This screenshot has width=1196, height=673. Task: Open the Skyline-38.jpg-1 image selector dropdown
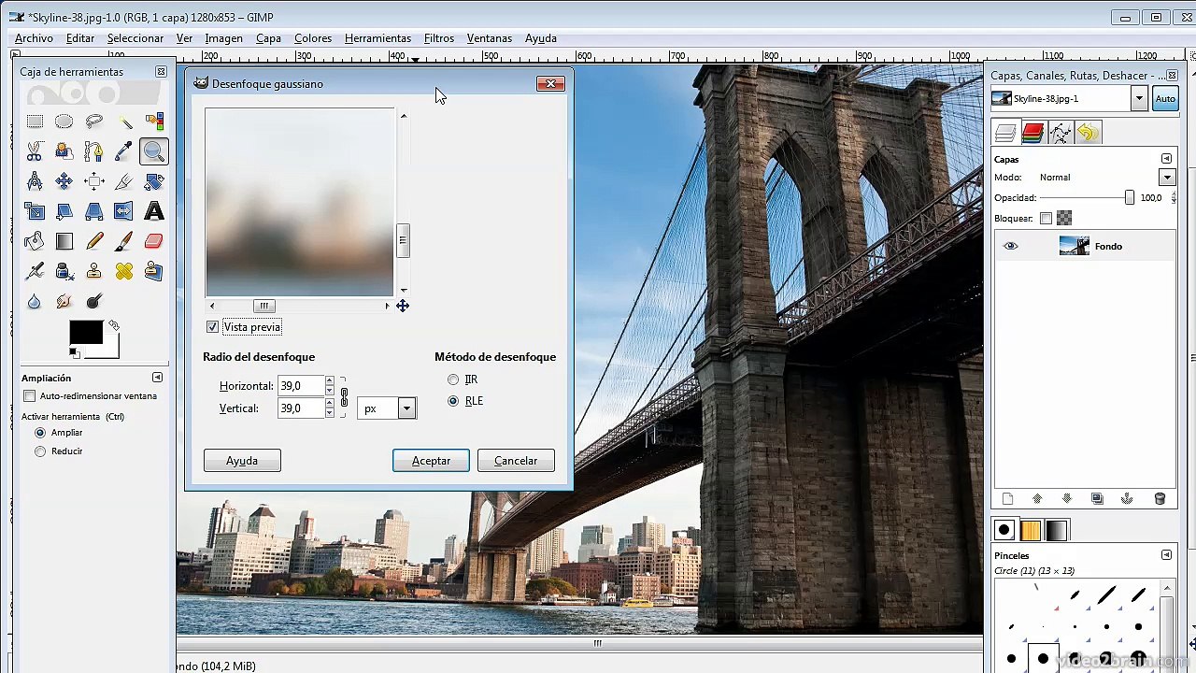coord(1139,98)
